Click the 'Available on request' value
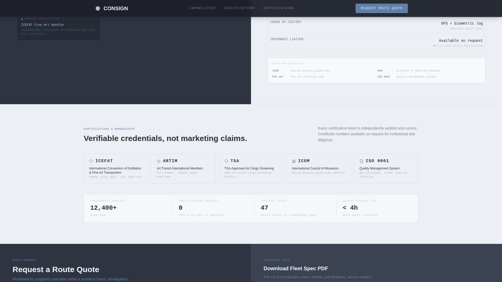Image resolution: width=502 pixels, height=282 pixels. [461, 41]
